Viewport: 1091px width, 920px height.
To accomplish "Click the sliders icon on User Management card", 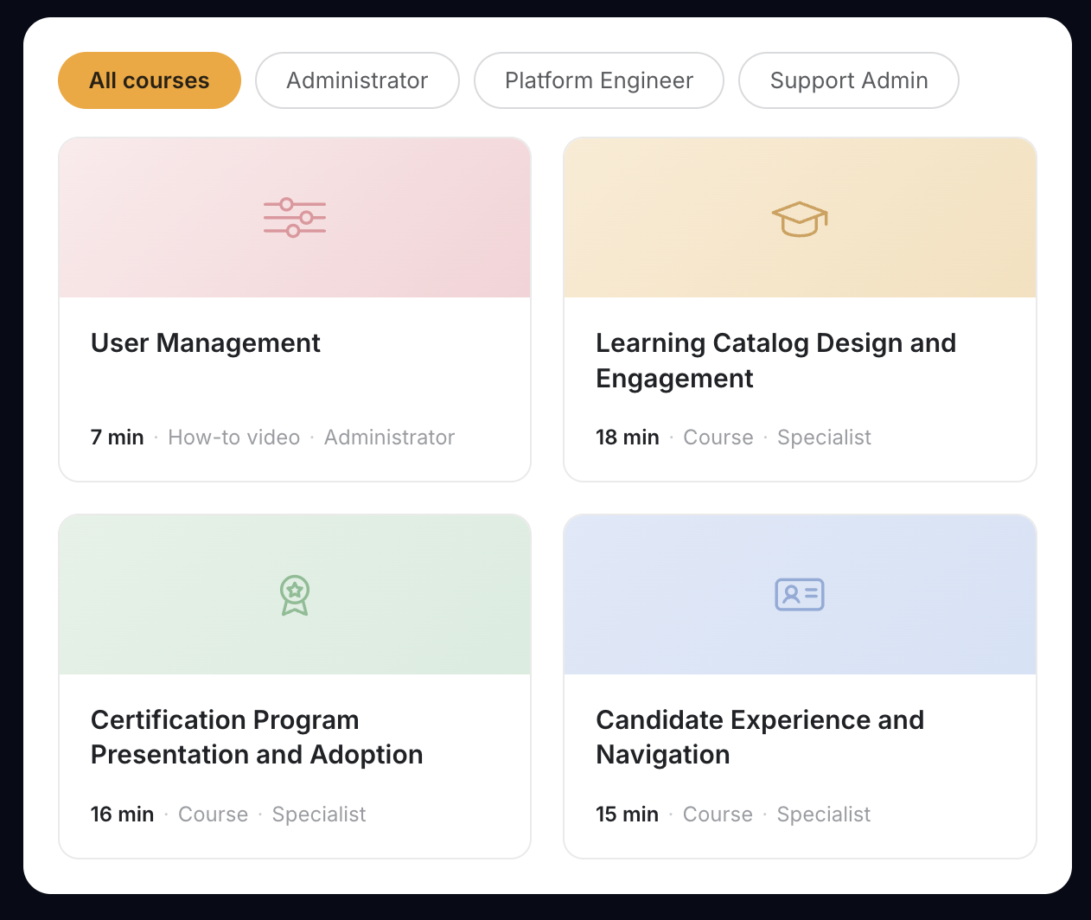I will click(295, 218).
